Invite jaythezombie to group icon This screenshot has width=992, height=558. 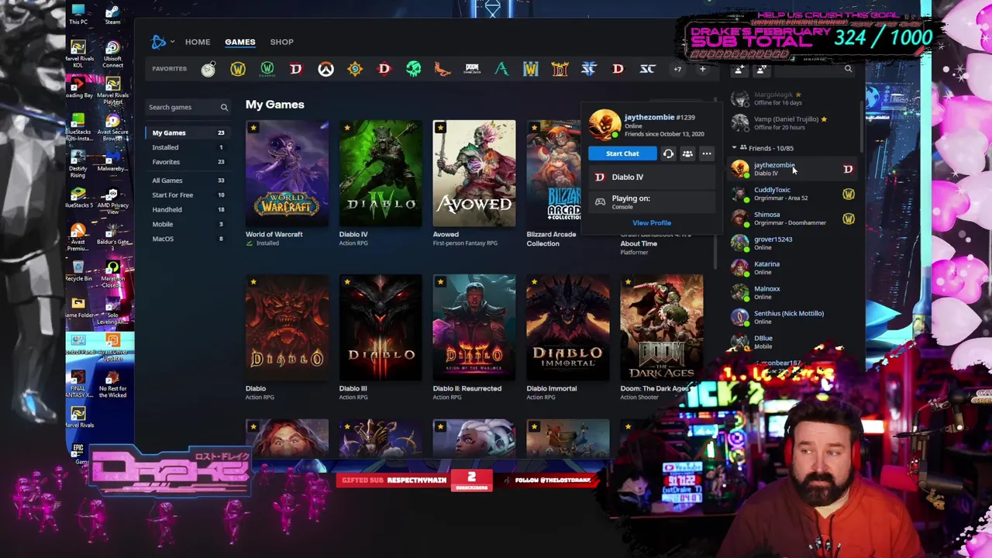(687, 153)
